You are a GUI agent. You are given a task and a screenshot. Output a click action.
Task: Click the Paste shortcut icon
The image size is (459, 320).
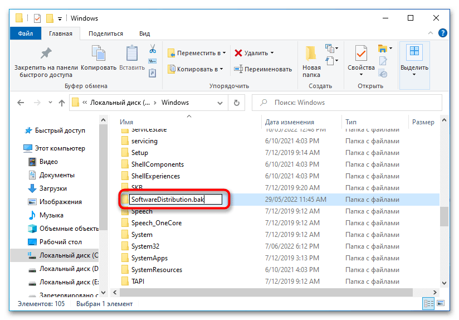pos(153,72)
